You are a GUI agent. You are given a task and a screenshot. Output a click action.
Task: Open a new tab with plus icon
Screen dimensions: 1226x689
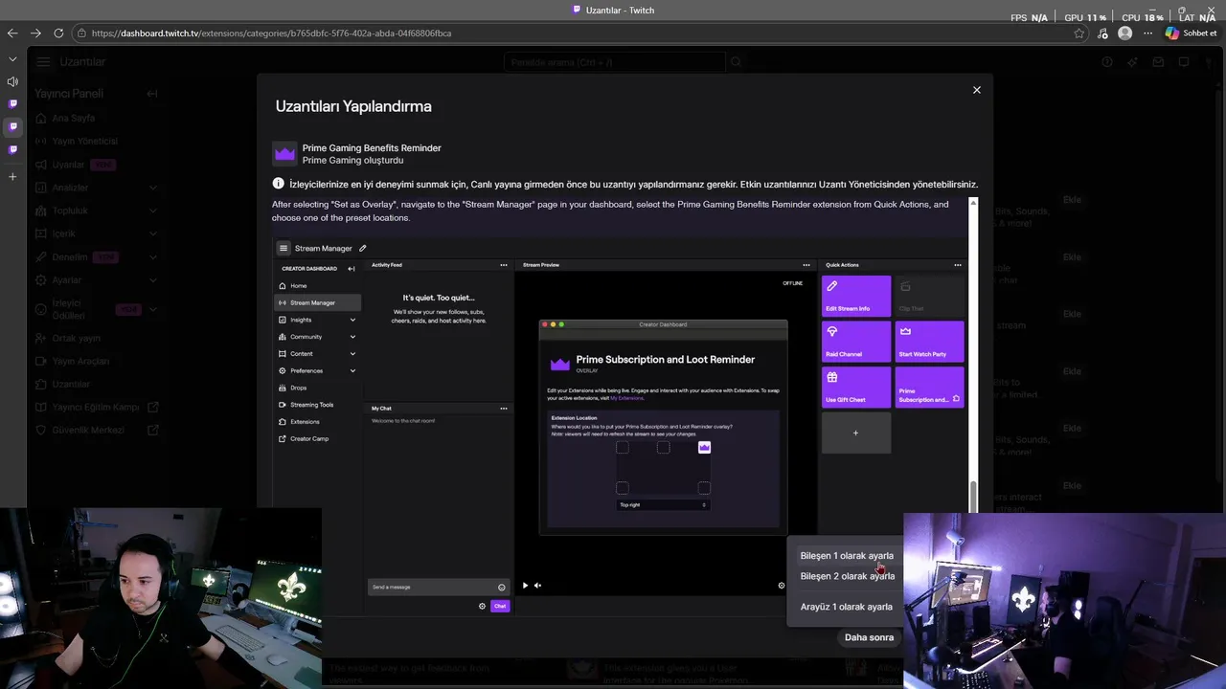pyautogui.click(x=12, y=177)
